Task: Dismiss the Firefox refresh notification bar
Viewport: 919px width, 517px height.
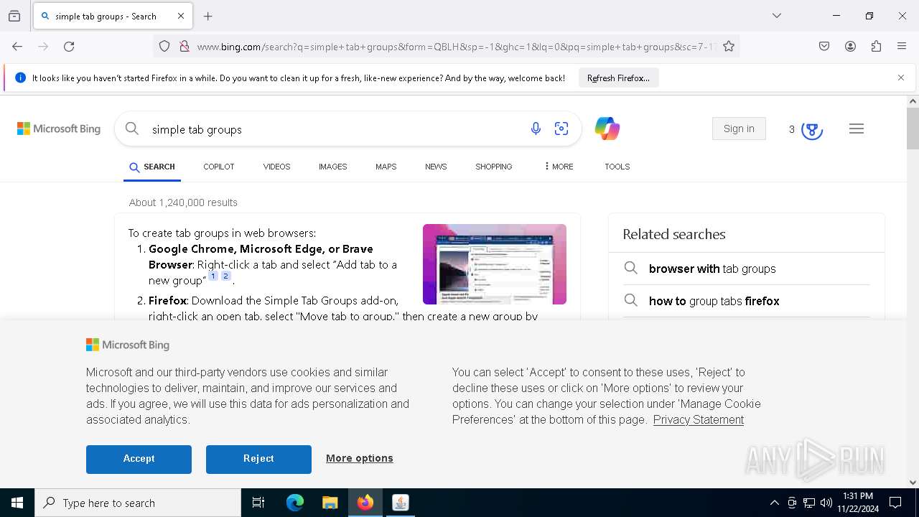Action: tap(901, 78)
